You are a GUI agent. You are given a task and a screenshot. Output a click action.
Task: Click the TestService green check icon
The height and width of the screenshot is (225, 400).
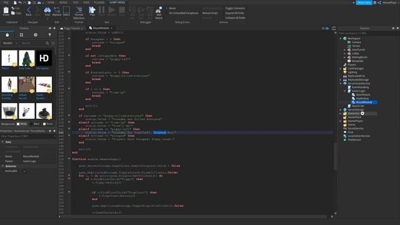point(345,140)
